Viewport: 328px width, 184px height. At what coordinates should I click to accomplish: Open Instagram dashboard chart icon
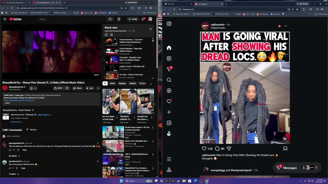(x=169, y=123)
